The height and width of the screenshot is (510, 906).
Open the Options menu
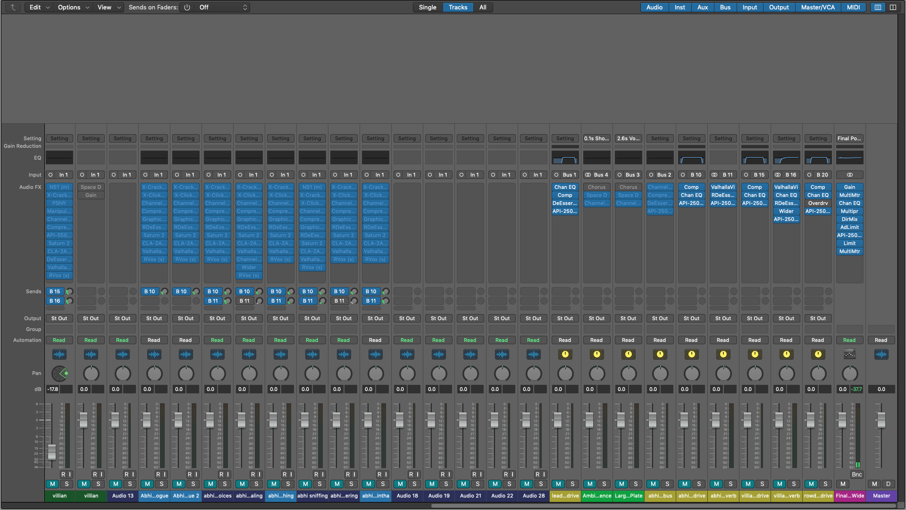coord(73,7)
